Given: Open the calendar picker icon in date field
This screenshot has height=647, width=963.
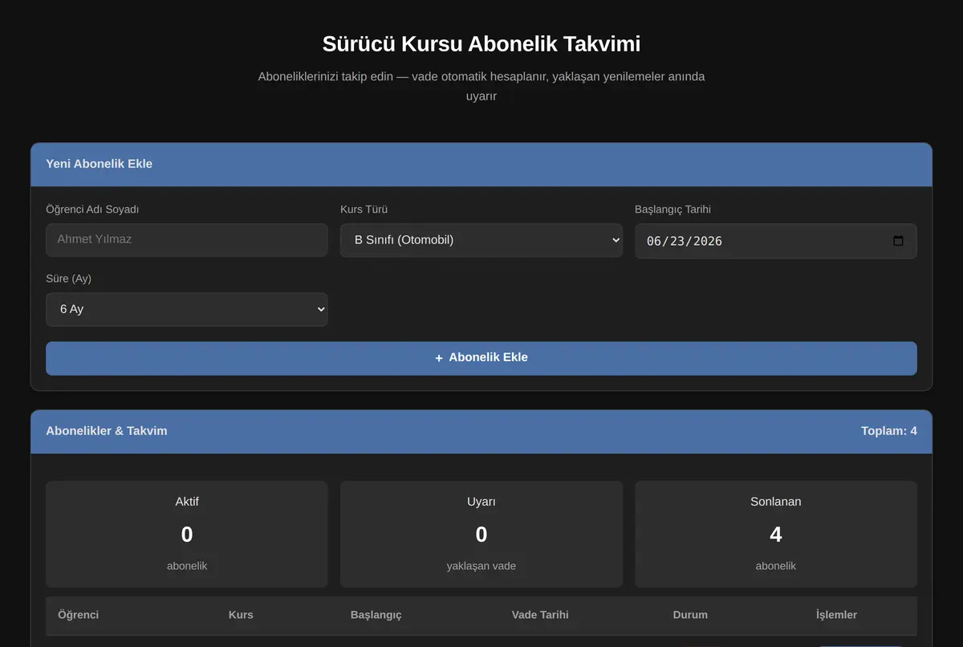Looking at the screenshot, I should [x=898, y=241].
